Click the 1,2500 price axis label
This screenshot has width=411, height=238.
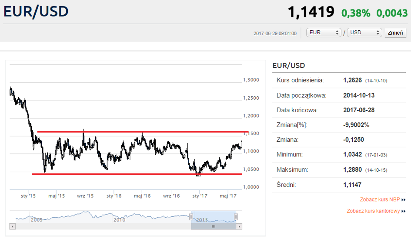point(251,98)
